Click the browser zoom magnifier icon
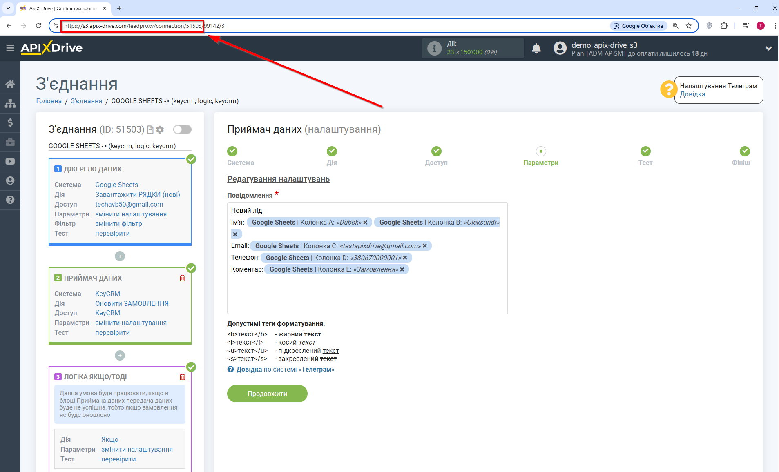The image size is (779, 472). coord(676,26)
